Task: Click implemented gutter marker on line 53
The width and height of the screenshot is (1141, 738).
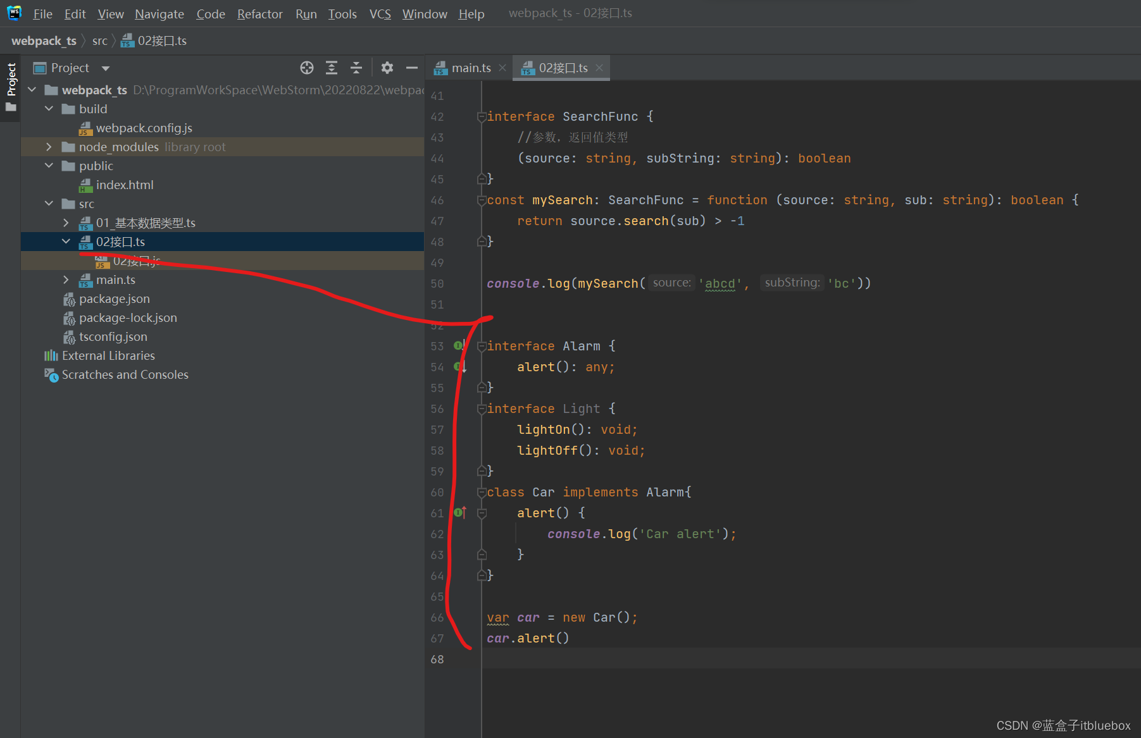Action: pyautogui.click(x=459, y=346)
